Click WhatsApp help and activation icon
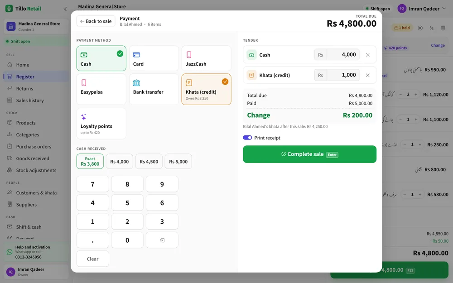The height and width of the screenshot is (283, 453). [9, 252]
